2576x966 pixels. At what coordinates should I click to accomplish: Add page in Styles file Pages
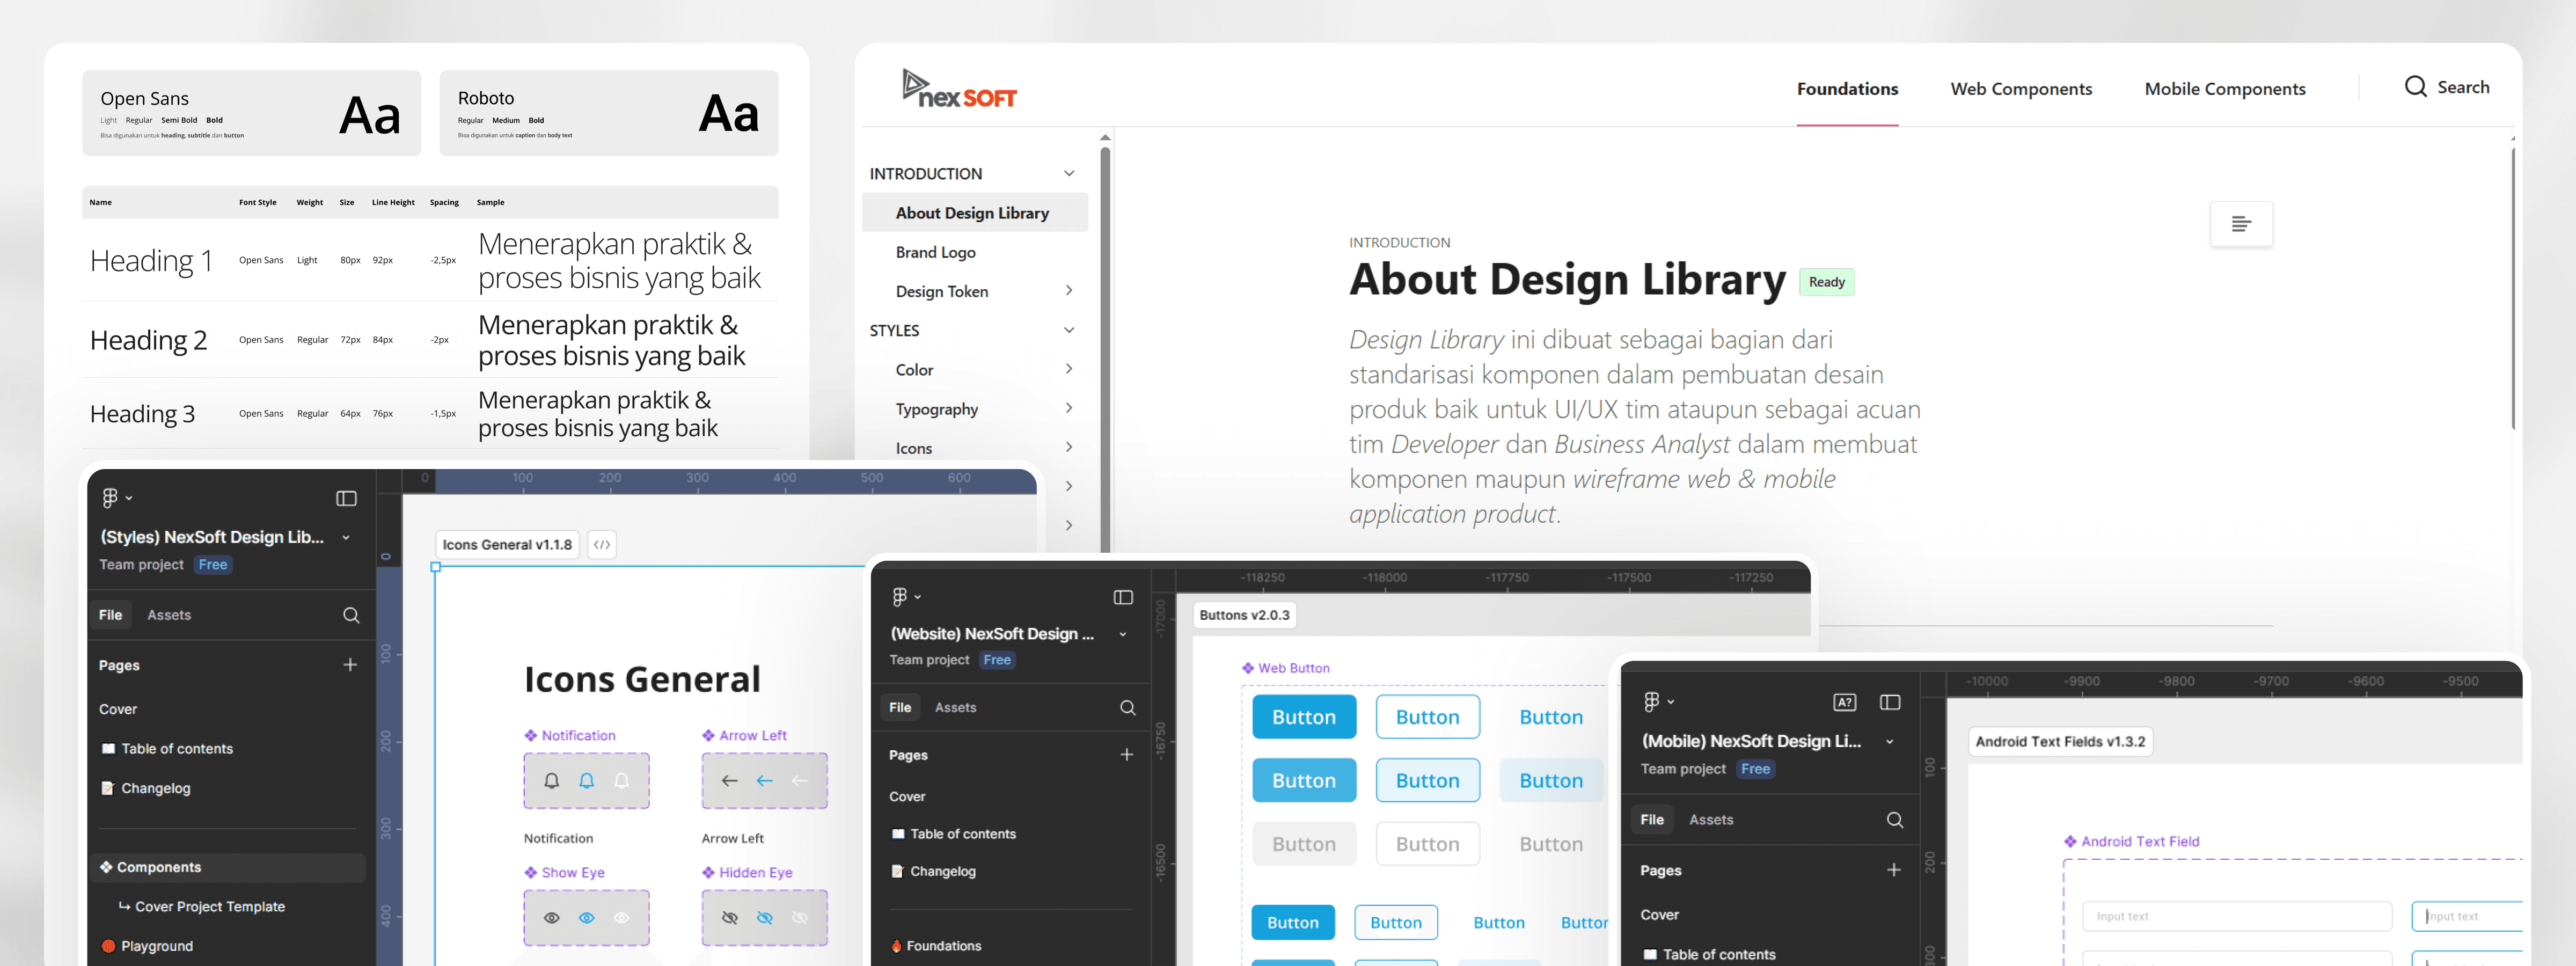coord(350,665)
